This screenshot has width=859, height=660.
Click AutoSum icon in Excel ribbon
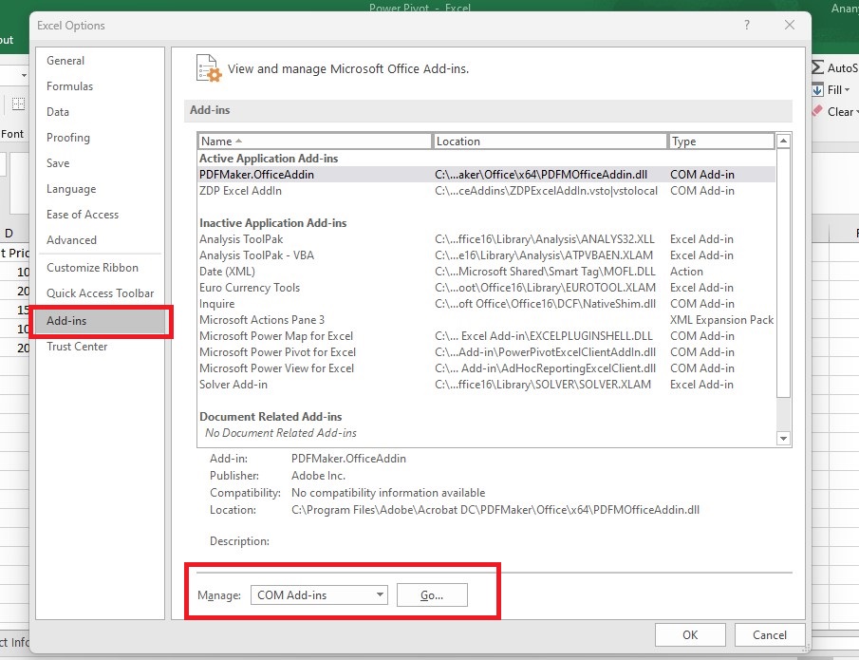[x=817, y=67]
